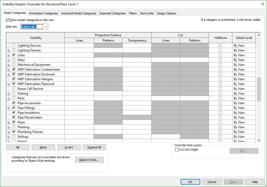Switch to the Revit Links tab
The width and height of the screenshot is (267, 187).
[147, 13]
